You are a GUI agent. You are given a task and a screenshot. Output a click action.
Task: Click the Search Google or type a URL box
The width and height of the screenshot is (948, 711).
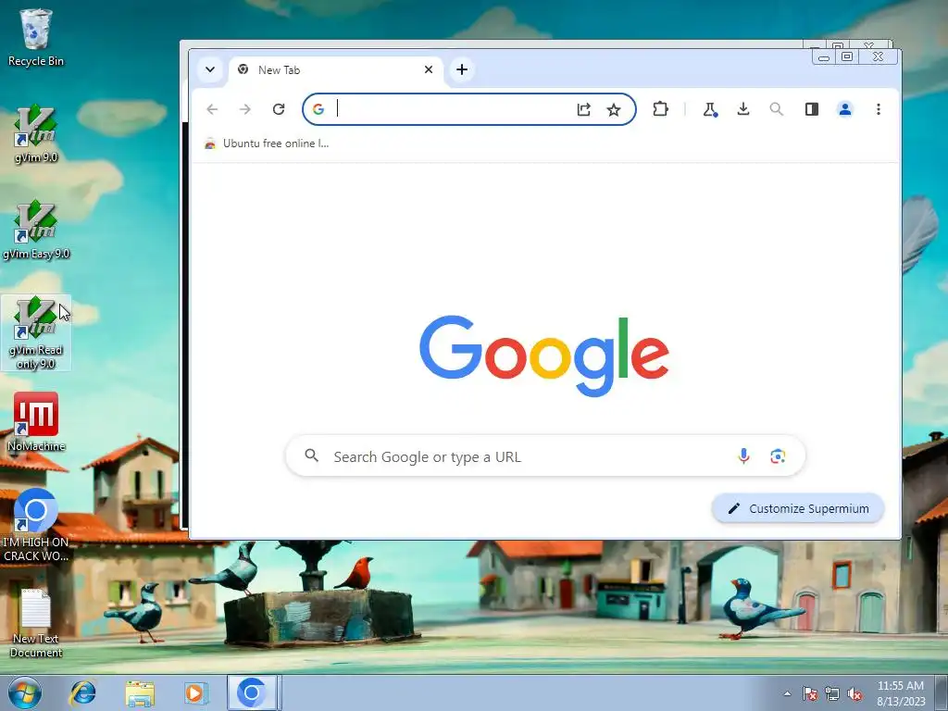[545, 456]
